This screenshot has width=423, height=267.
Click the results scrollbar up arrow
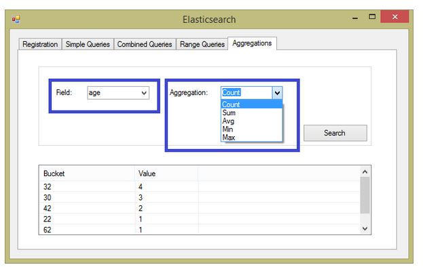365,171
